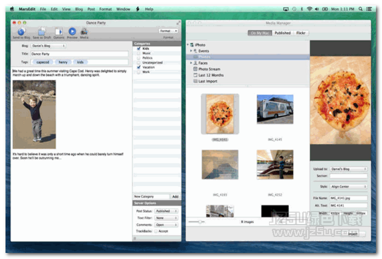Open the Window menu
The image size is (382, 259).
[x=123, y=9]
